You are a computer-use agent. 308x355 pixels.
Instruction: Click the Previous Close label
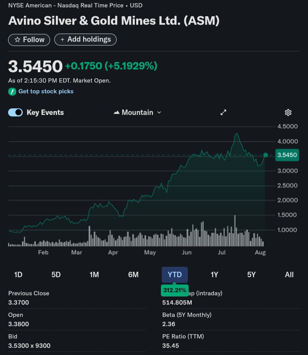pyautogui.click(x=29, y=293)
